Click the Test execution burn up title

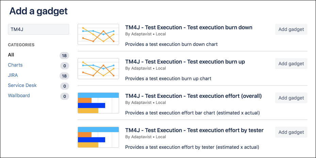185,62
